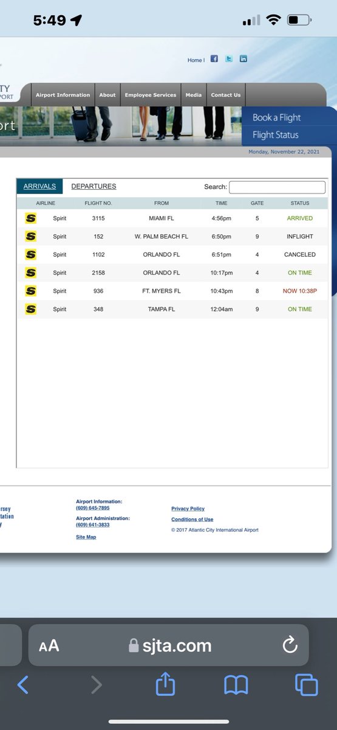Call Airport Administration number (609) 641-3833

(92, 525)
